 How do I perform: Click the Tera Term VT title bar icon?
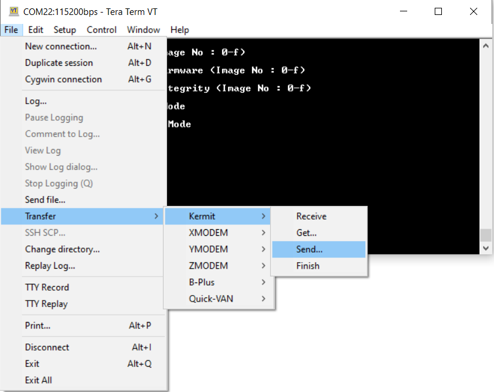point(13,11)
